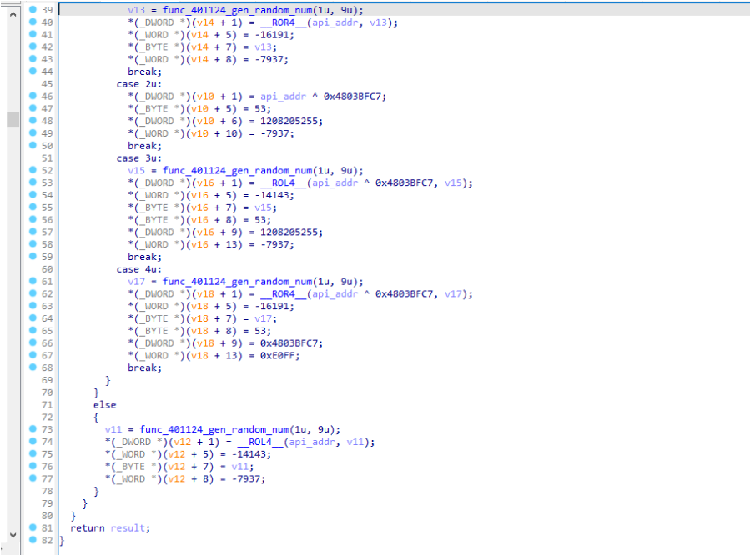Click the breakpoint dot beside line 46
Screen dimensions: 750x560
coord(32,97)
